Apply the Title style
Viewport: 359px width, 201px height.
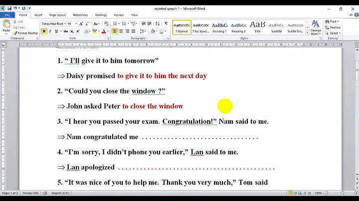[258, 27]
